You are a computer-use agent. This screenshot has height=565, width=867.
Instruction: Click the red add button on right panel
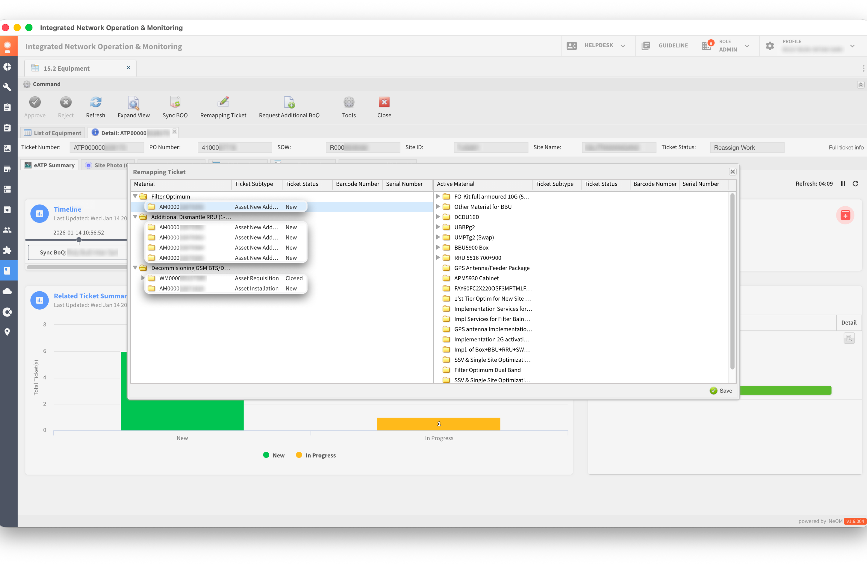[845, 215]
